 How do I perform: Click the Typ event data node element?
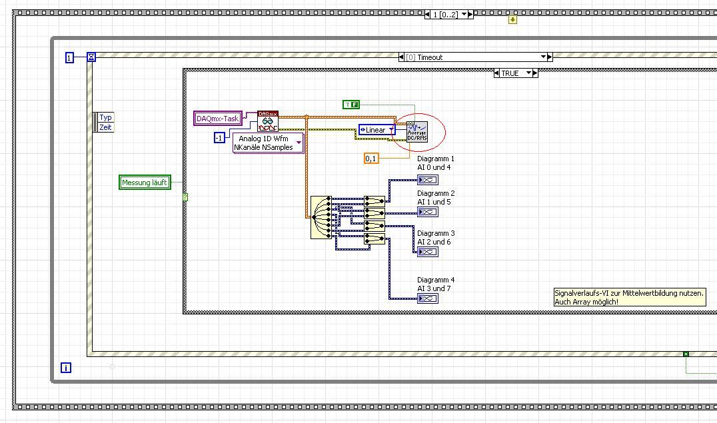coord(106,117)
